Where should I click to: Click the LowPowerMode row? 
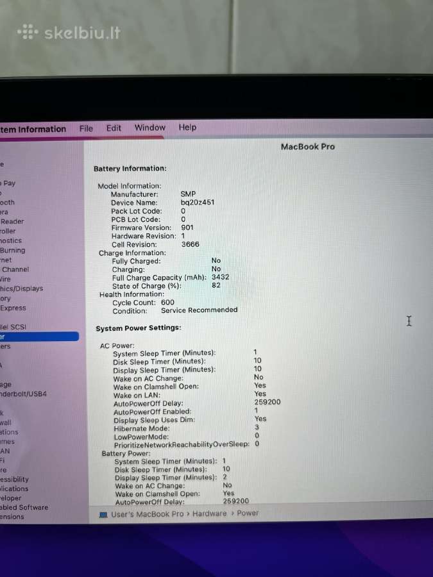point(187,437)
